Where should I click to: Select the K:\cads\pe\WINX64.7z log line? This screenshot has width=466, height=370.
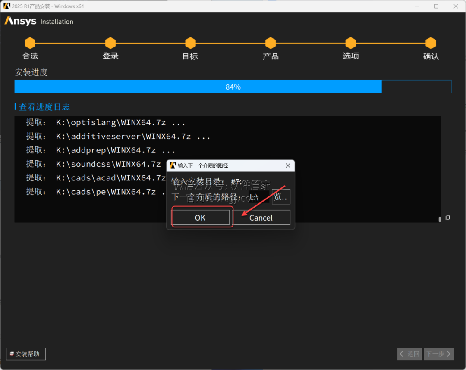point(96,192)
